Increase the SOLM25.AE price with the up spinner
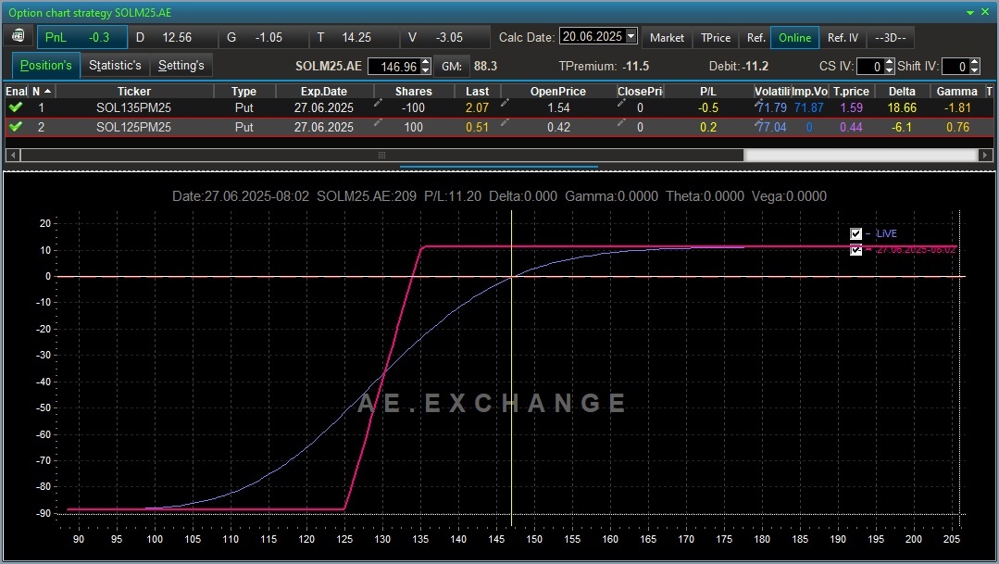Viewport: 999px width, 564px height. coord(426,62)
